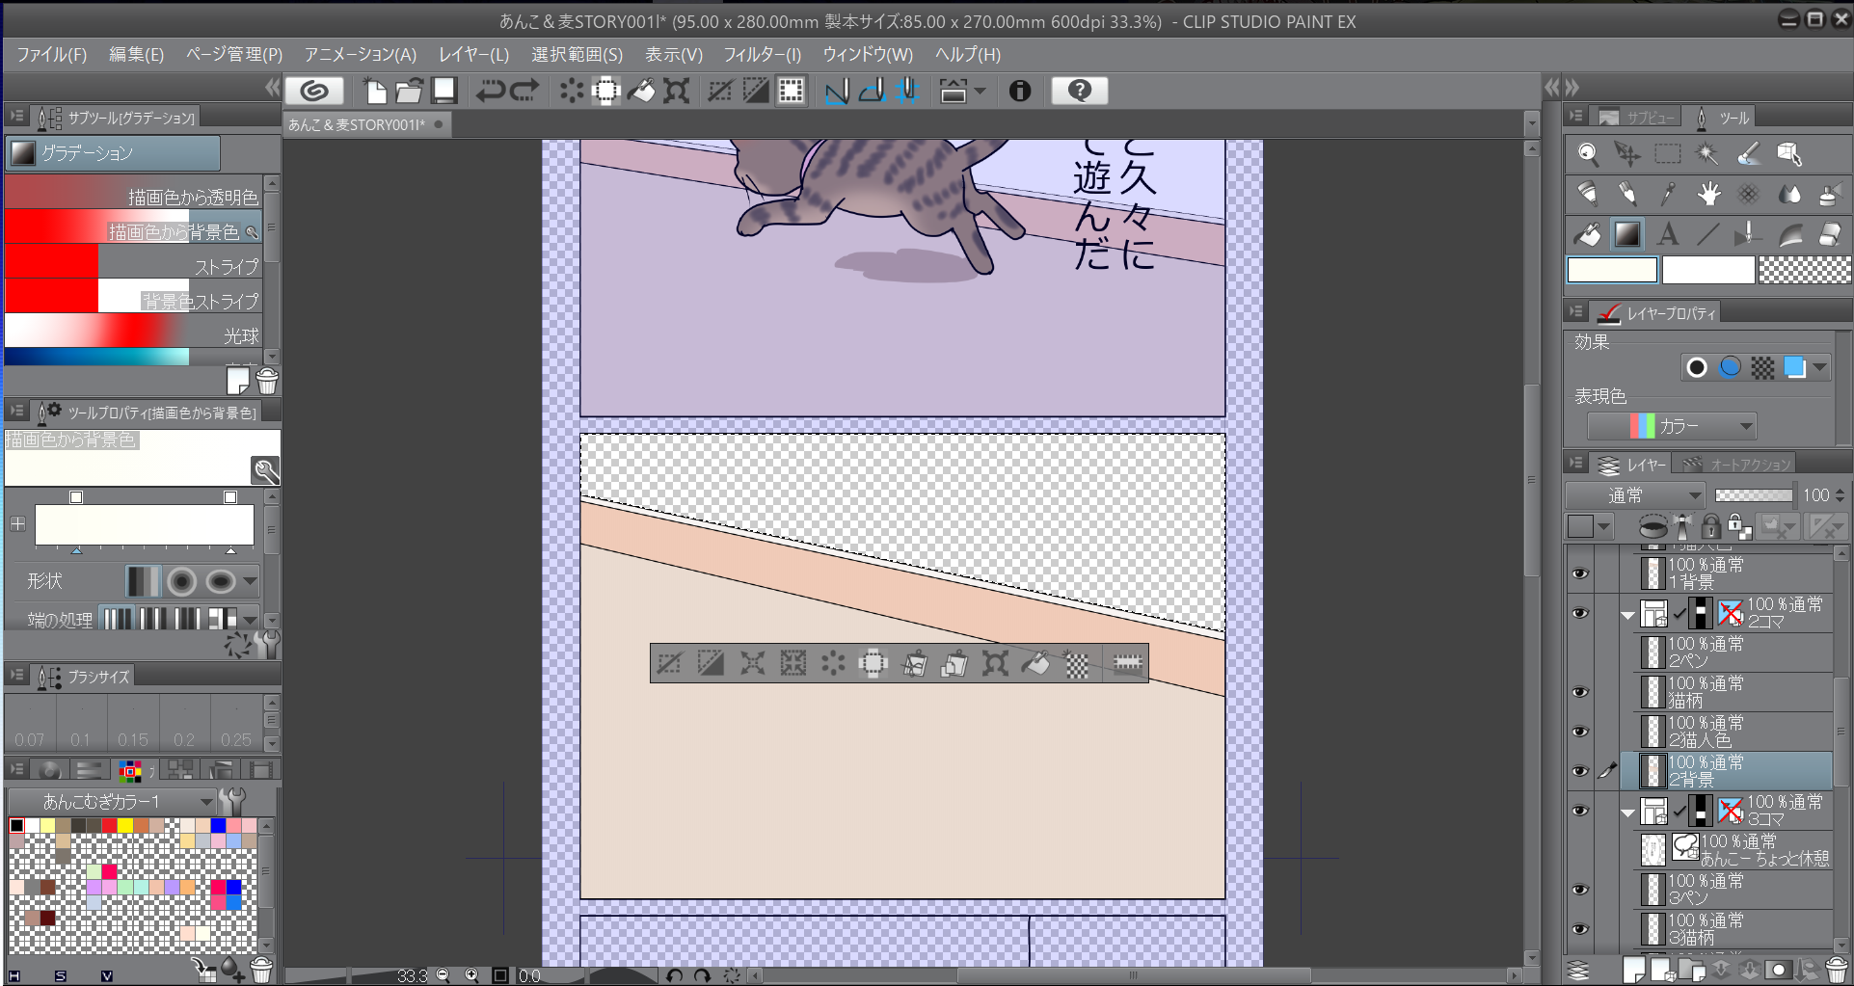The width and height of the screenshot is (1854, 986).
Task: Select the あんこ&麦STORY001 canvas tab
Action: coord(366,124)
